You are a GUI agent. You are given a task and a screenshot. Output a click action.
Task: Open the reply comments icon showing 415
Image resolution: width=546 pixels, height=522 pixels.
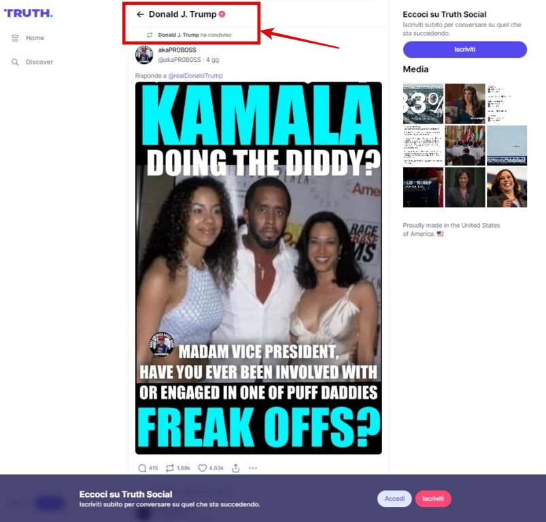pos(142,468)
